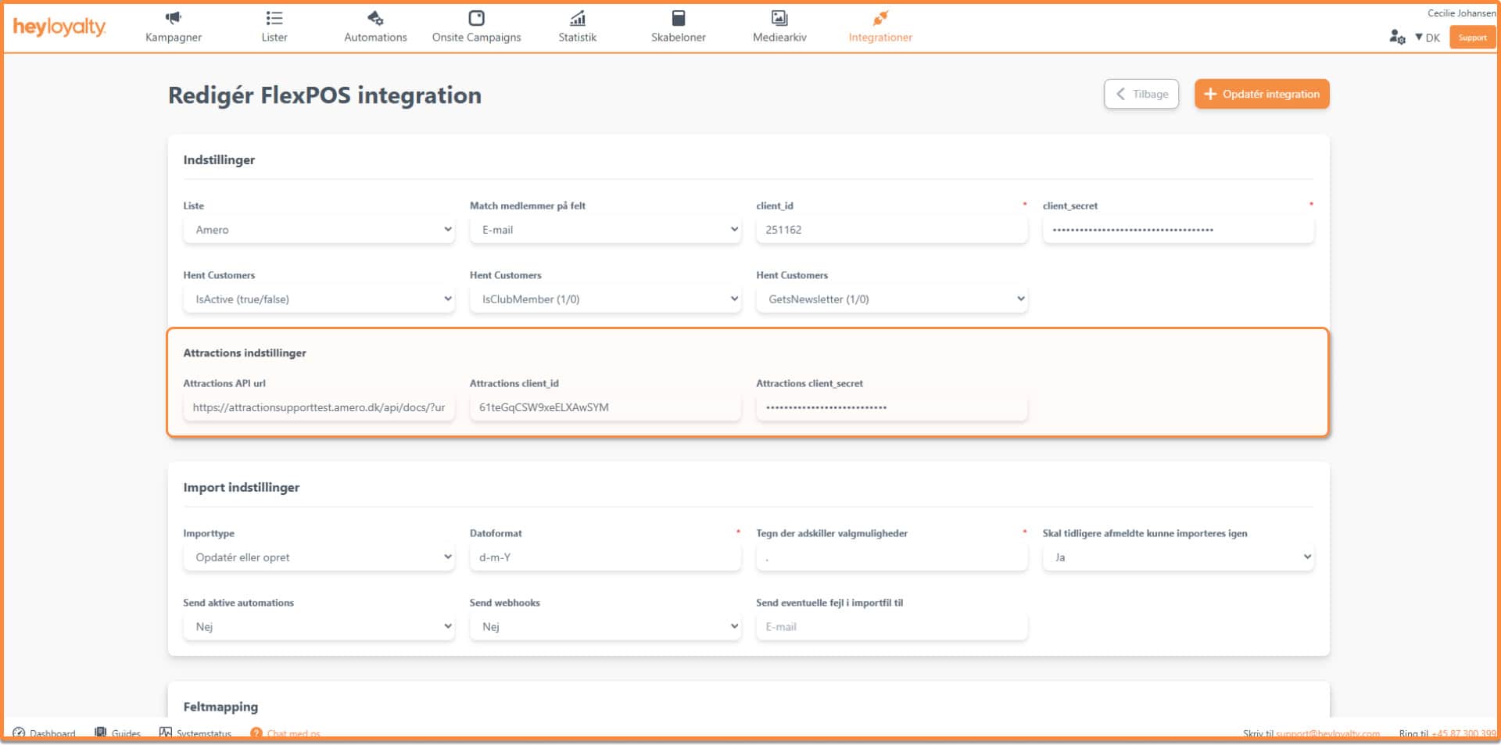This screenshot has width=1501, height=745.
Task: Open user settings icon beside DK
Action: pos(1397,37)
